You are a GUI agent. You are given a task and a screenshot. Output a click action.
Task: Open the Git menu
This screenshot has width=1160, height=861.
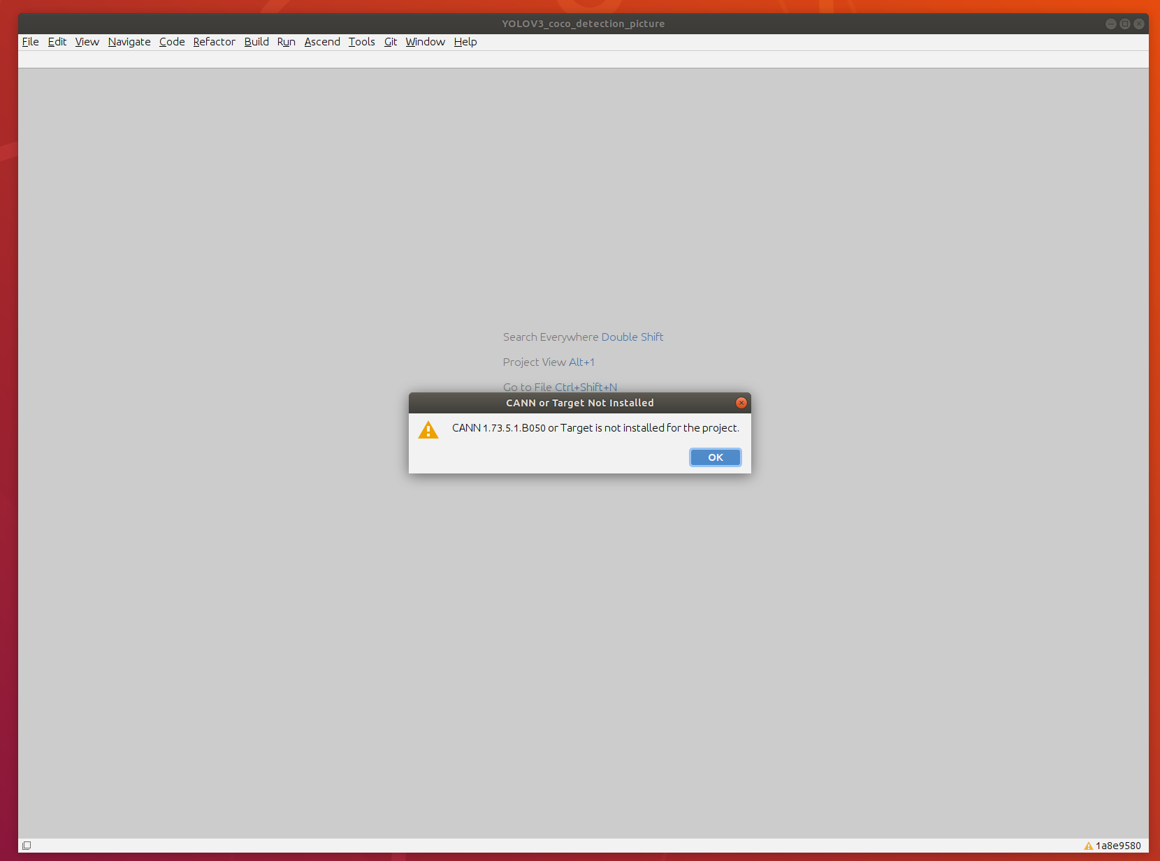(x=391, y=42)
